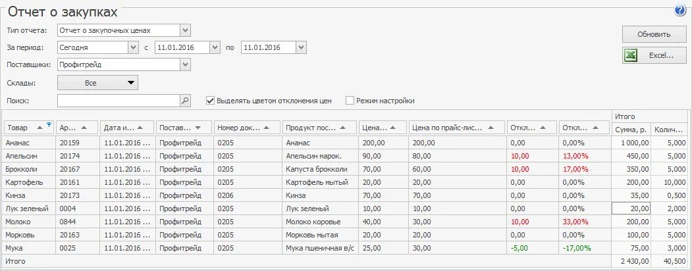Image resolution: width=692 pixels, height=271 pixels.
Task: Select the Молоко row name
Action: coord(18,222)
